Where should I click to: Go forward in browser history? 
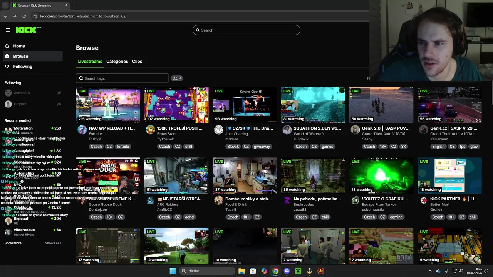pos(15,16)
